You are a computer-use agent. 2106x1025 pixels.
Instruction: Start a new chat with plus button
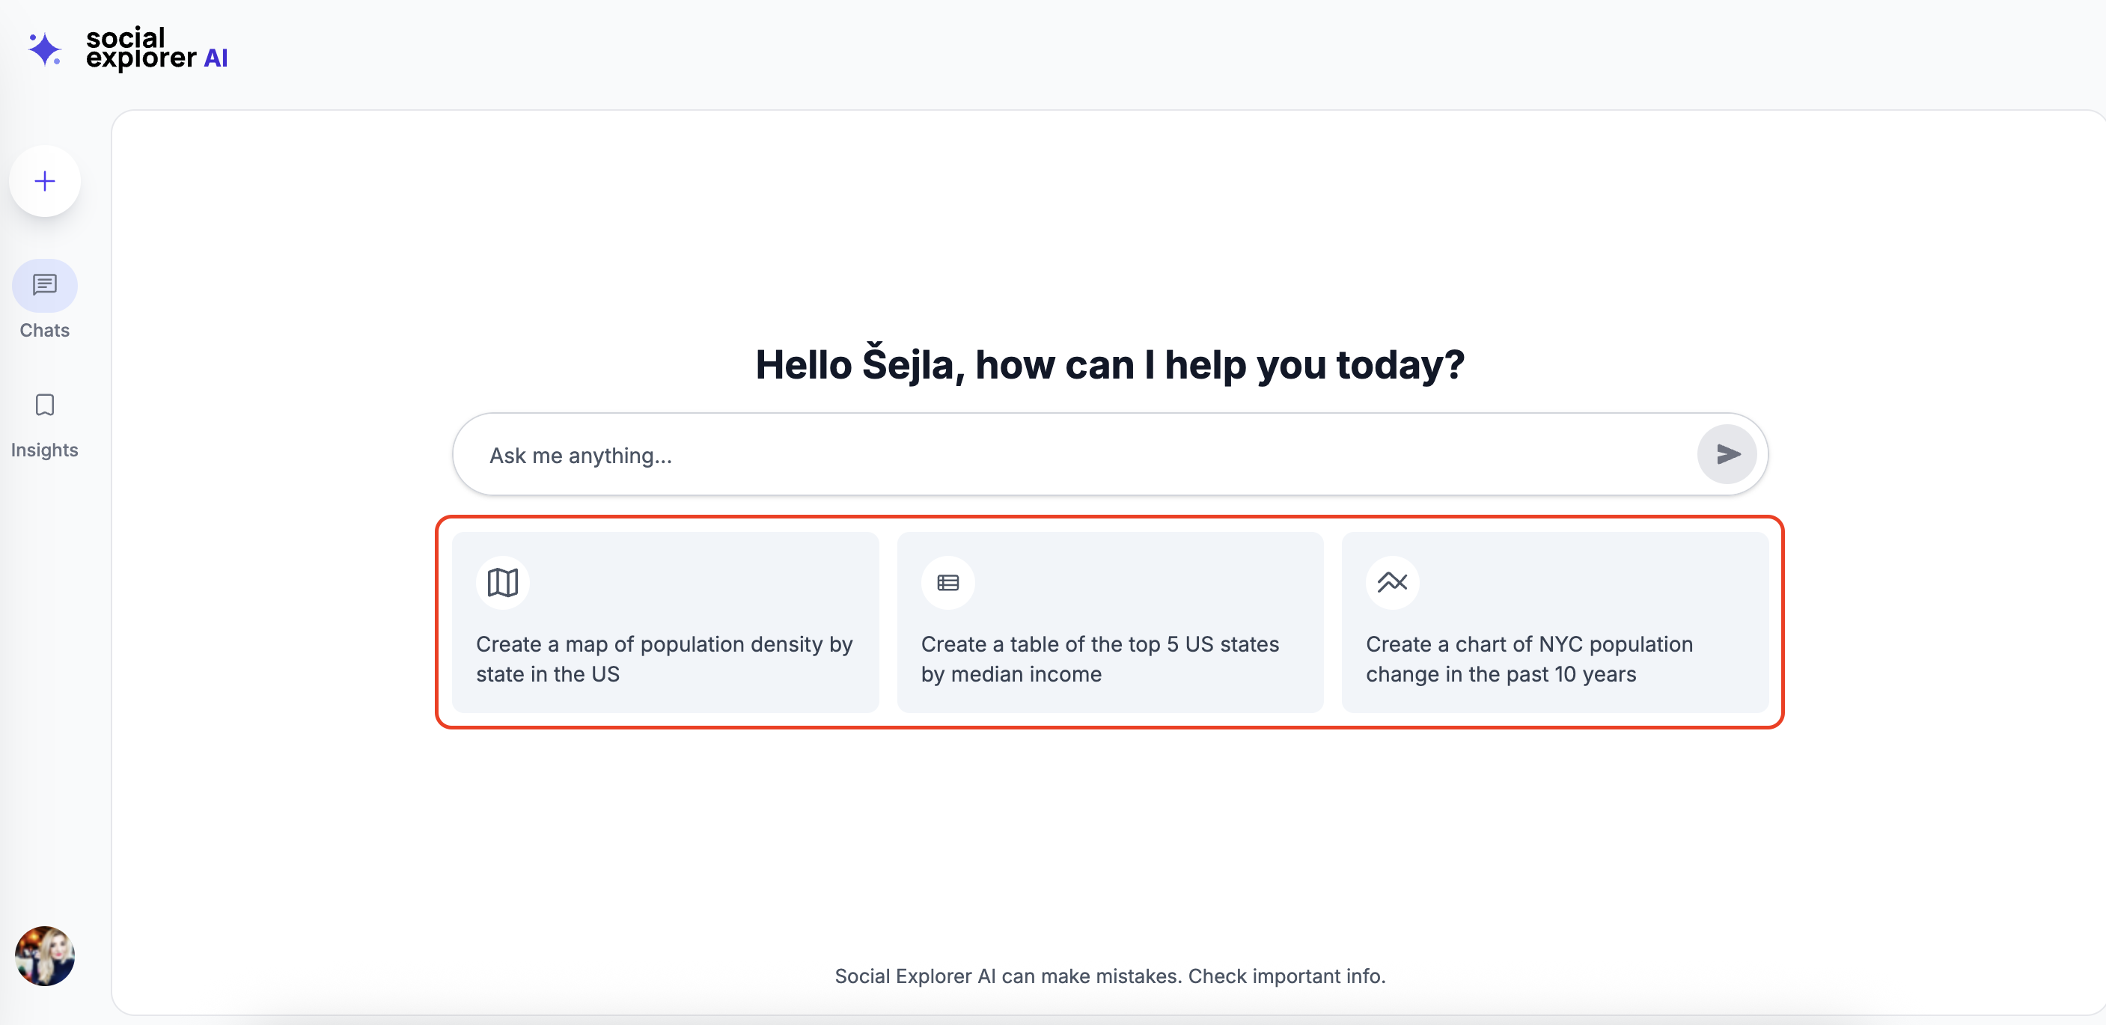pyautogui.click(x=45, y=180)
